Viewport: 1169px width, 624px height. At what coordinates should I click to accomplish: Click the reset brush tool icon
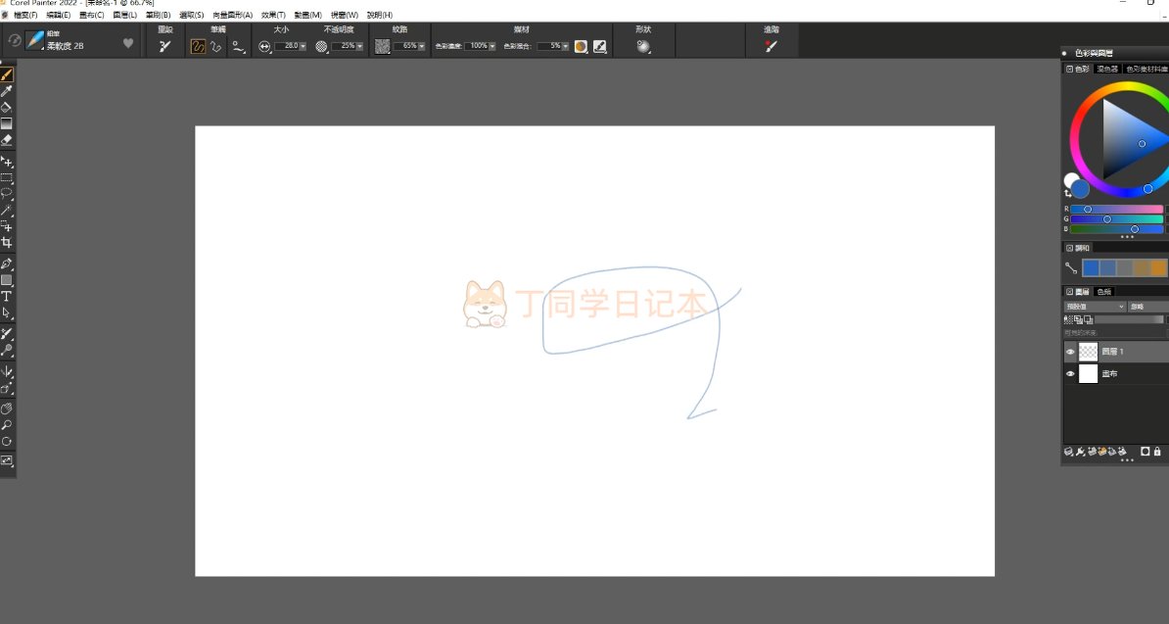pyautogui.click(x=164, y=46)
